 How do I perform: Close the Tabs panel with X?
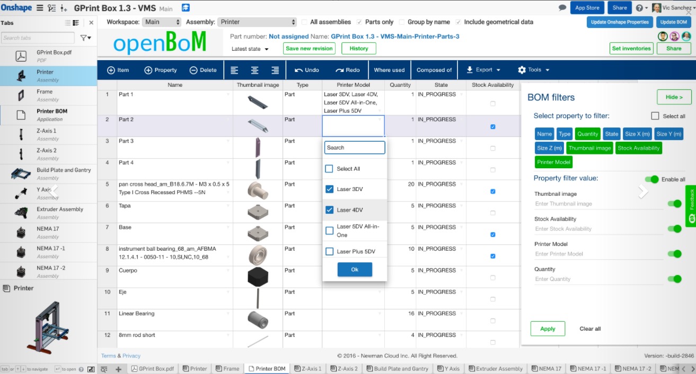(91, 23)
